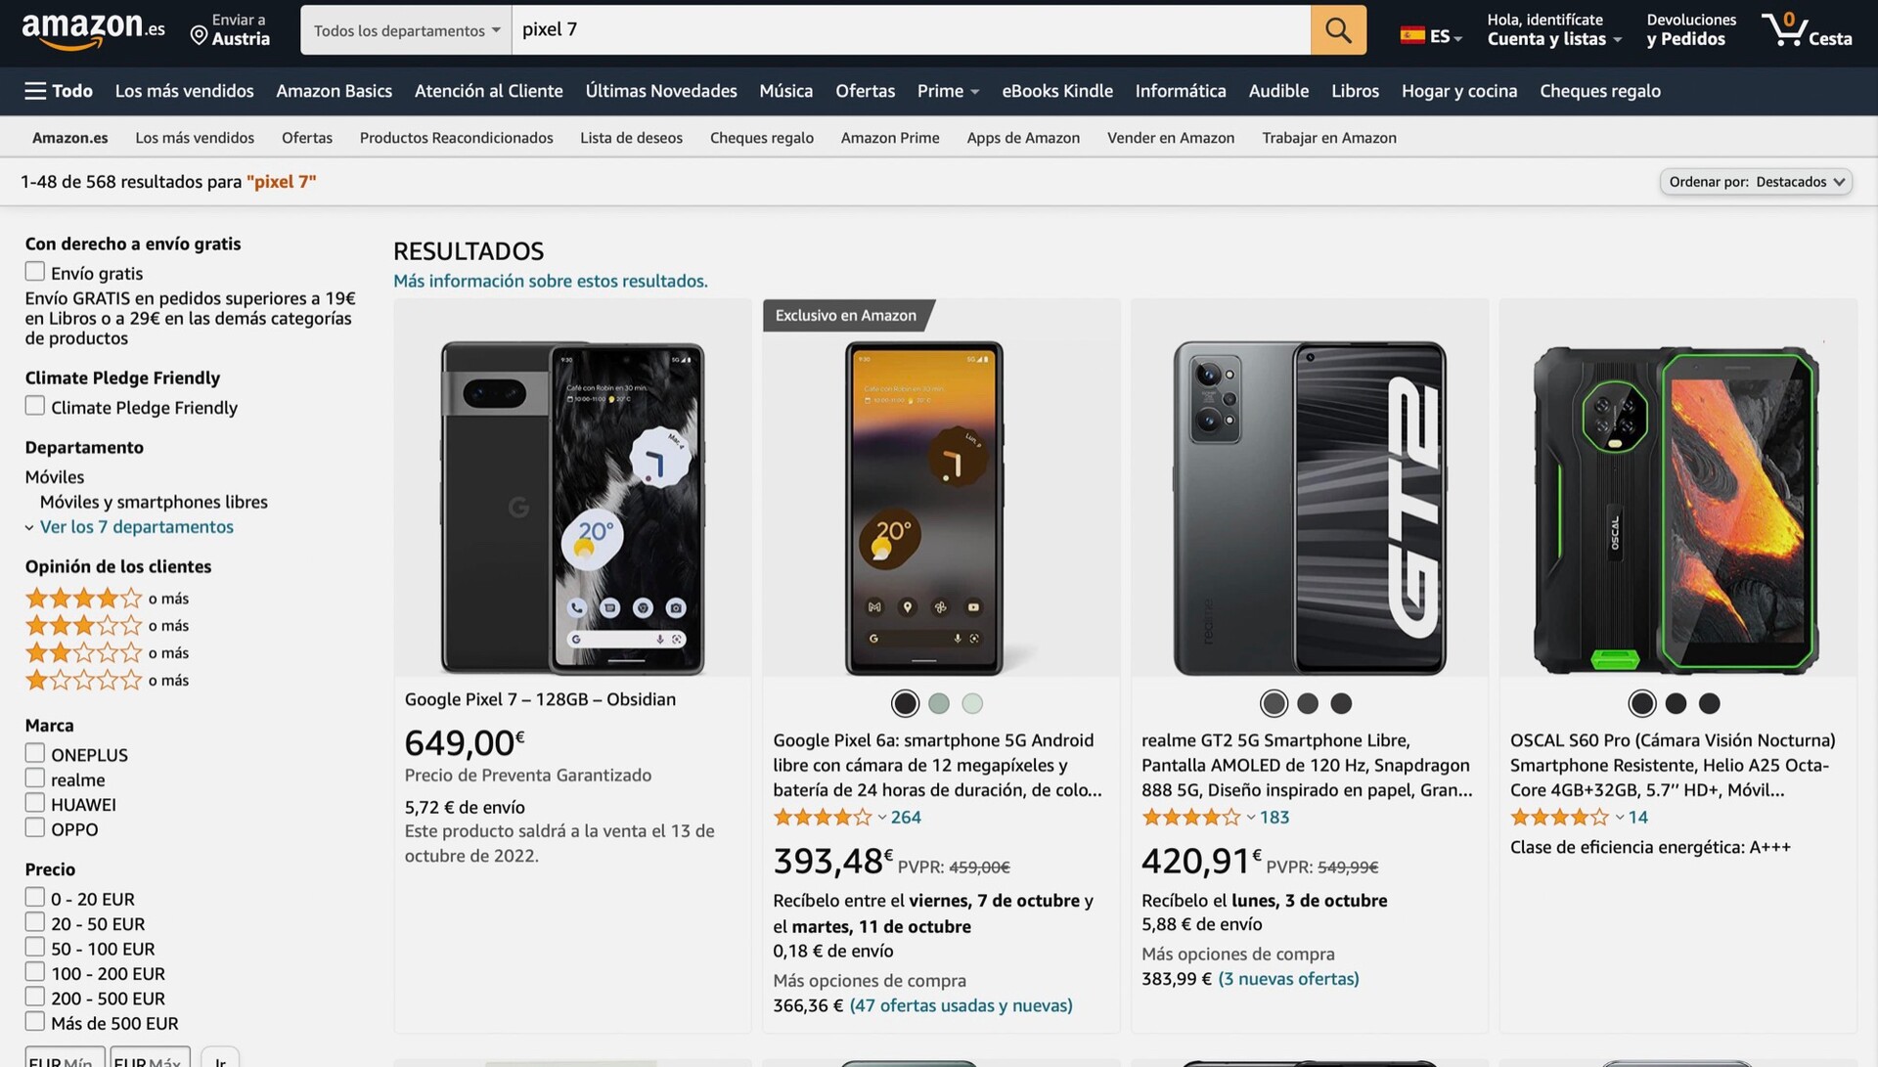Image resolution: width=1878 pixels, height=1067 pixels.
Task: Open the Todos los departamentos dropdown
Action: pos(406,30)
